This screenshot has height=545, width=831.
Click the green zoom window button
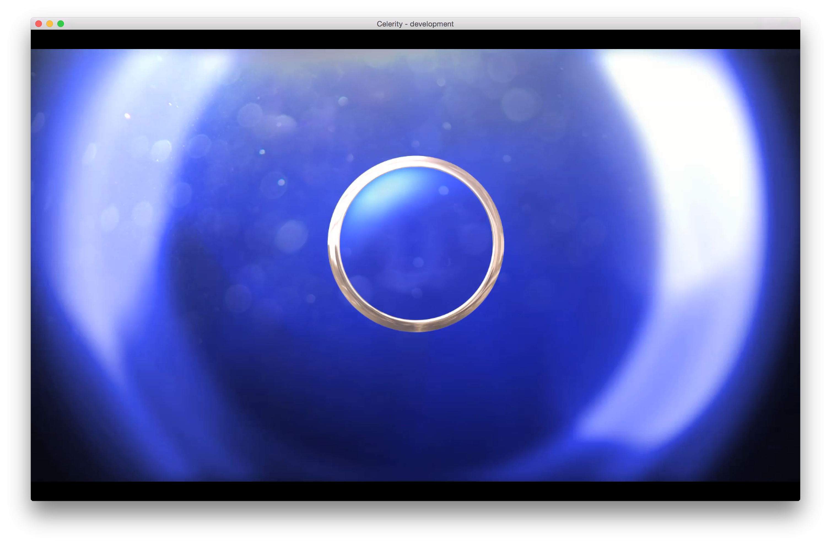(x=61, y=24)
